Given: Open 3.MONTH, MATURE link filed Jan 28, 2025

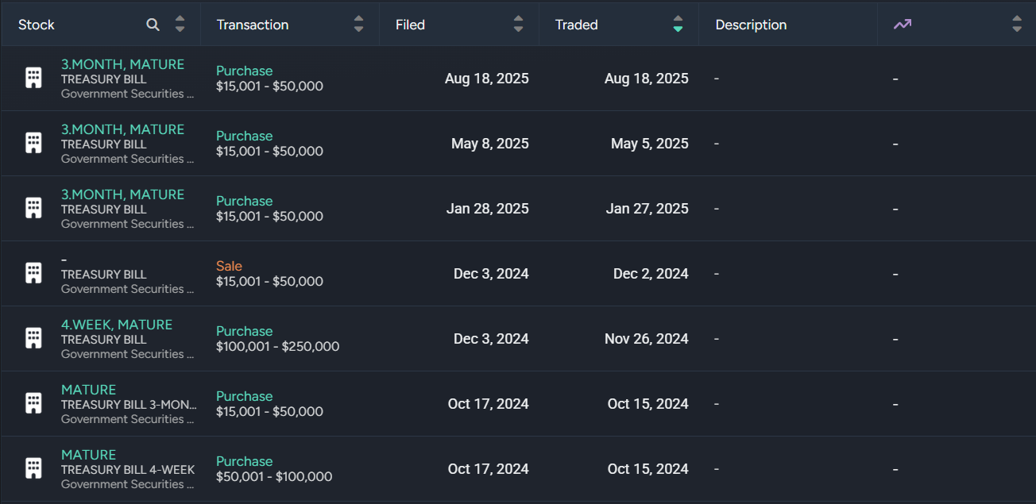Looking at the screenshot, I should tap(122, 194).
